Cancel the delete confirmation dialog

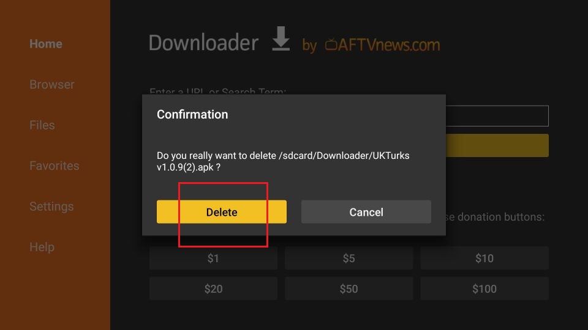366,212
